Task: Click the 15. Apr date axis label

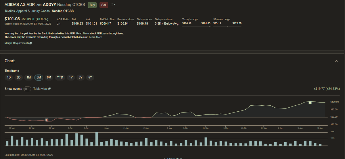Action: (x=106, y=128)
